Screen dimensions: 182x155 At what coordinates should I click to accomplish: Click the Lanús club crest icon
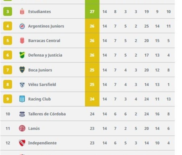(x=22, y=128)
